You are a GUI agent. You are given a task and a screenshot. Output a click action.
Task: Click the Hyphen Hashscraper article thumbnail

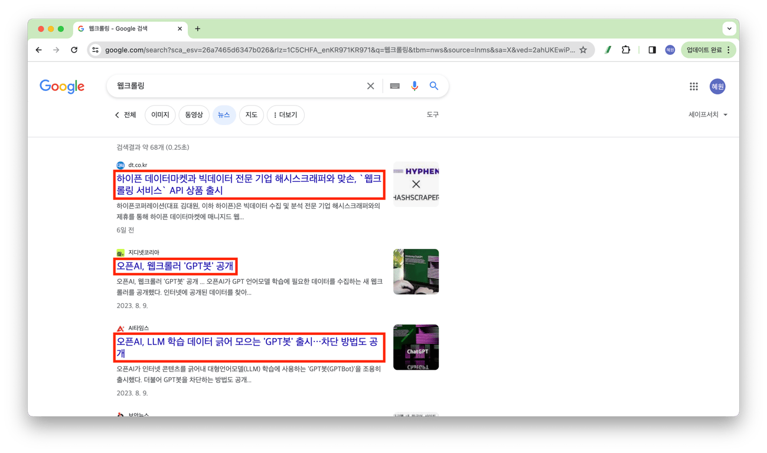coord(416,184)
